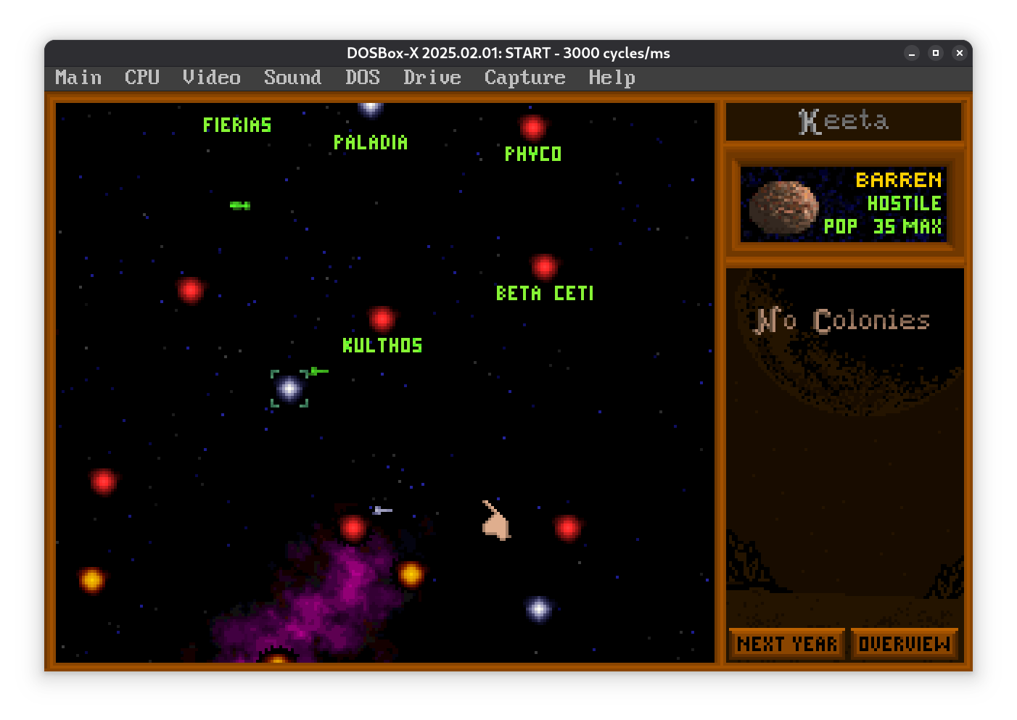Click the yellow star right of nebula
The height and width of the screenshot is (720, 1017).
pos(411,574)
